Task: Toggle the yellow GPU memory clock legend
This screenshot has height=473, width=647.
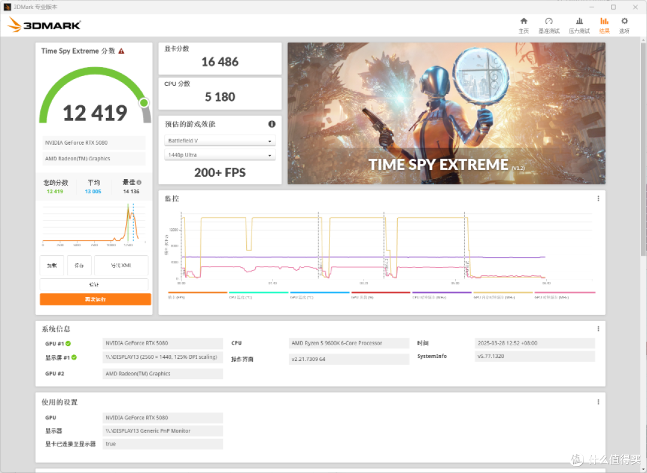Action: [x=503, y=295]
